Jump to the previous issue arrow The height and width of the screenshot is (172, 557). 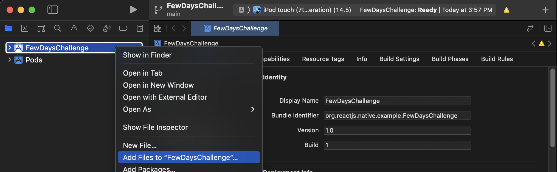(533, 44)
